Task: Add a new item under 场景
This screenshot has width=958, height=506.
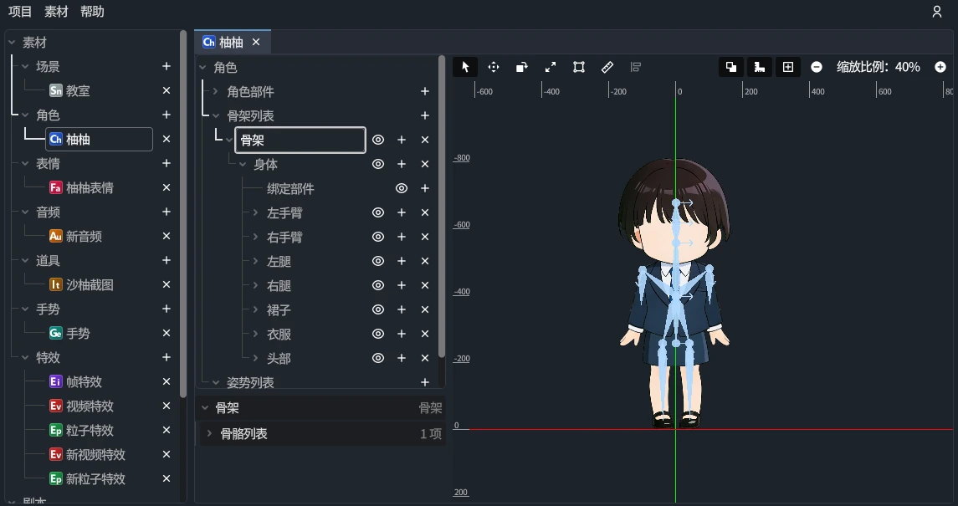Action: 166,66
